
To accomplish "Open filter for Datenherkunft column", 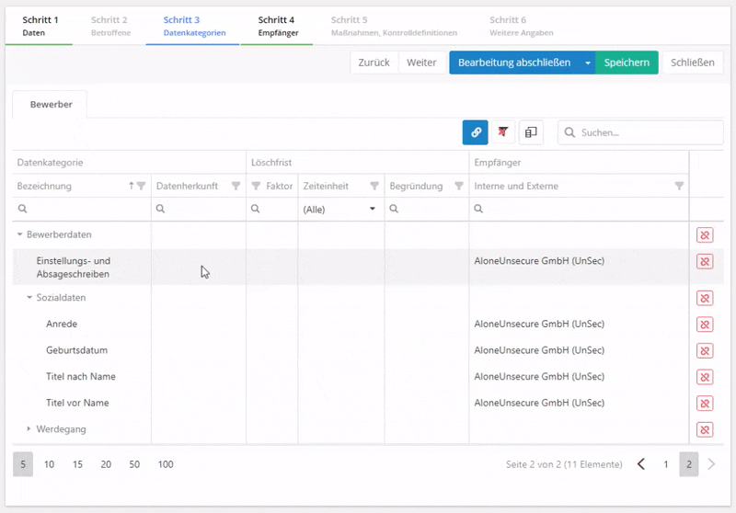I will 236,186.
